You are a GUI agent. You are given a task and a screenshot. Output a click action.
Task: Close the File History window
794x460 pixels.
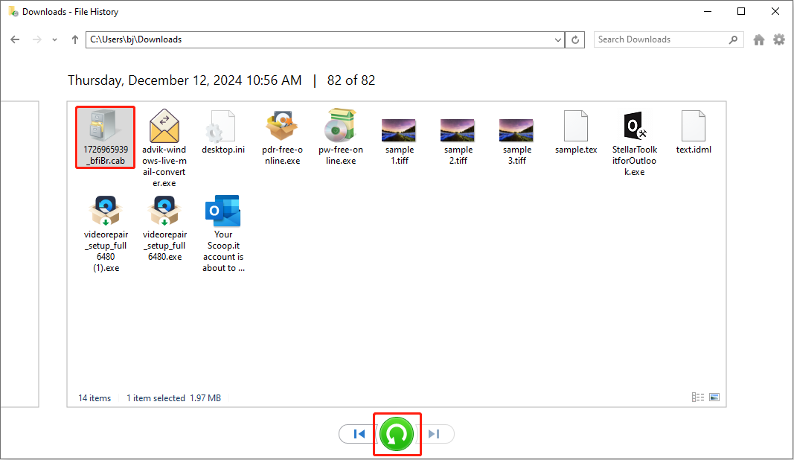[x=775, y=11]
